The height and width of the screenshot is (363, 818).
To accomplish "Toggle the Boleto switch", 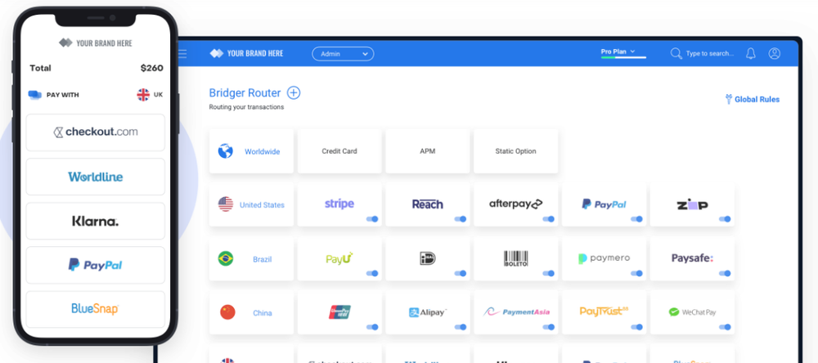I will (548, 273).
